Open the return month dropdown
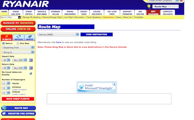 (19, 68)
